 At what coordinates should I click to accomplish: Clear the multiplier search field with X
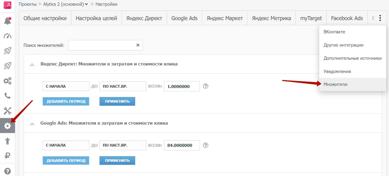tap(138, 45)
